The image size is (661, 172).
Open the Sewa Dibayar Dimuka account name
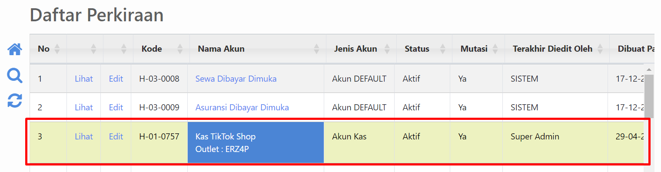tap(236, 79)
